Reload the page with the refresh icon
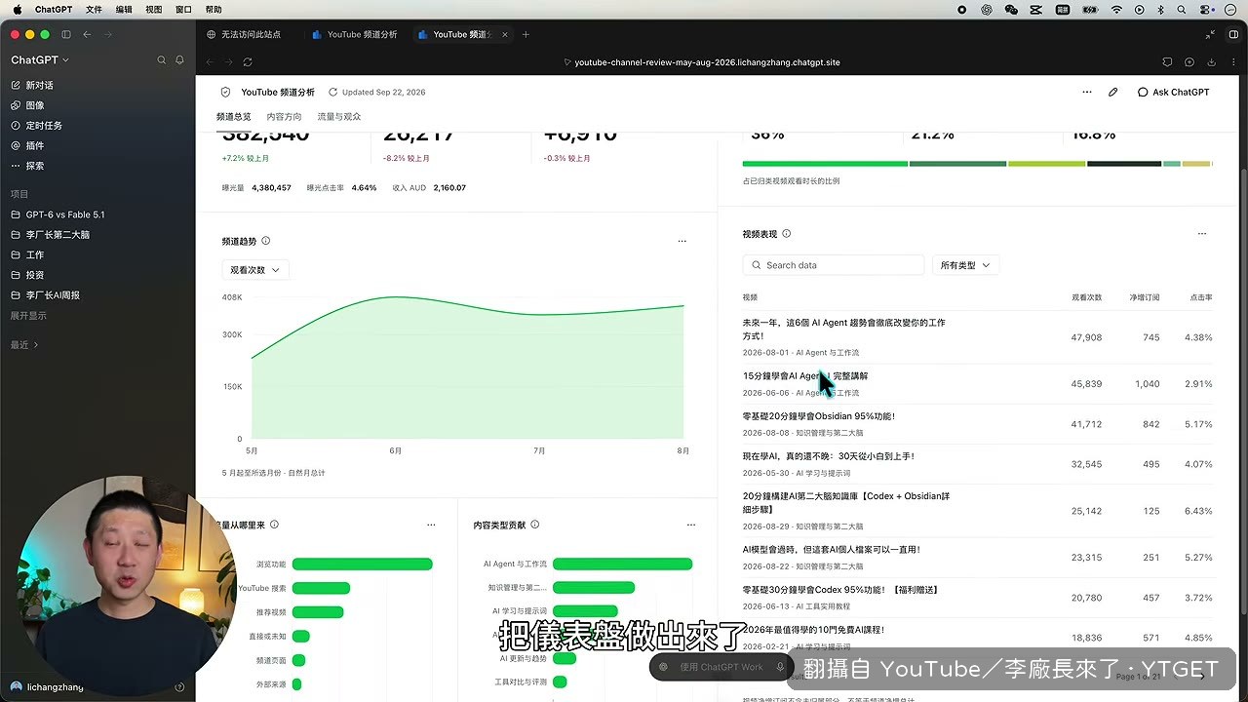The width and height of the screenshot is (1248, 702). [248, 62]
